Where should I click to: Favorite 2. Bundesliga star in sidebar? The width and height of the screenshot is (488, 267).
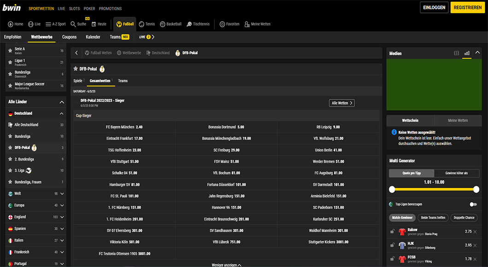pos(10,159)
